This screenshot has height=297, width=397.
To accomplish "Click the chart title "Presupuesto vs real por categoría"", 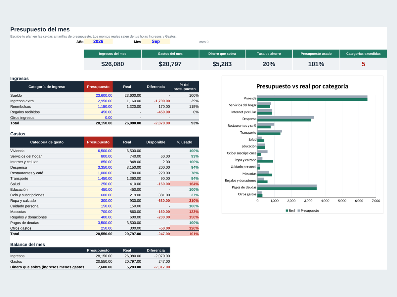I will [302, 86].
